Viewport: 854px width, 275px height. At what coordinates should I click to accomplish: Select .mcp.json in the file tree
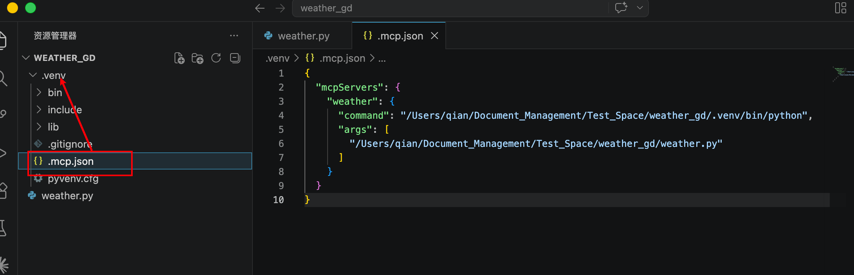(135, 161)
